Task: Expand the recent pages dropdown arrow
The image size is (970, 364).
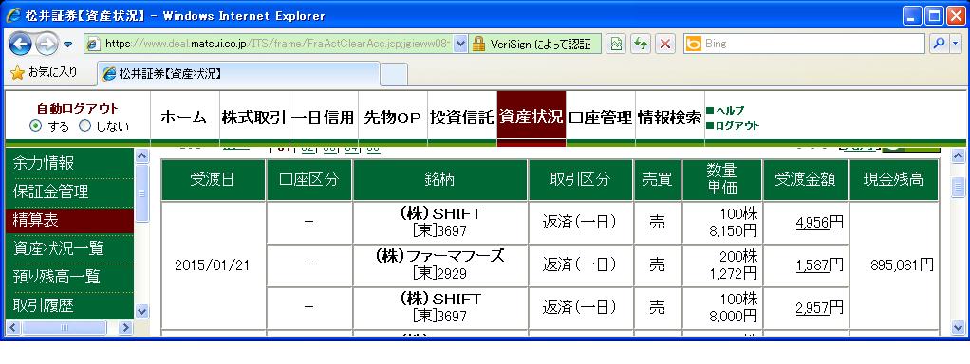Action: pos(68,45)
